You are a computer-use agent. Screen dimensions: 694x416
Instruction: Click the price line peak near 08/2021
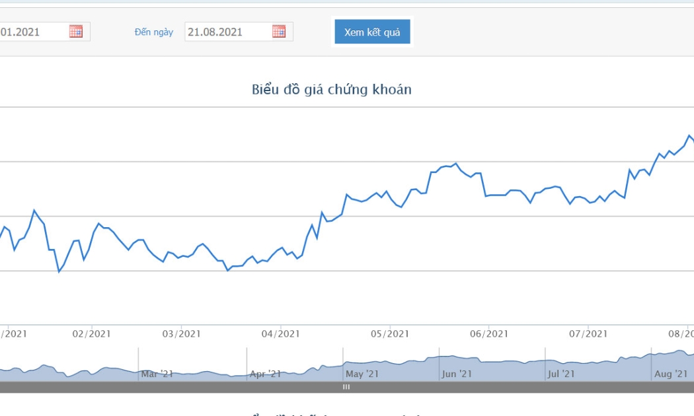coord(689,136)
